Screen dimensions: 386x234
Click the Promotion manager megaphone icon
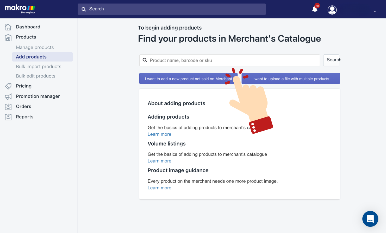[8, 96]
